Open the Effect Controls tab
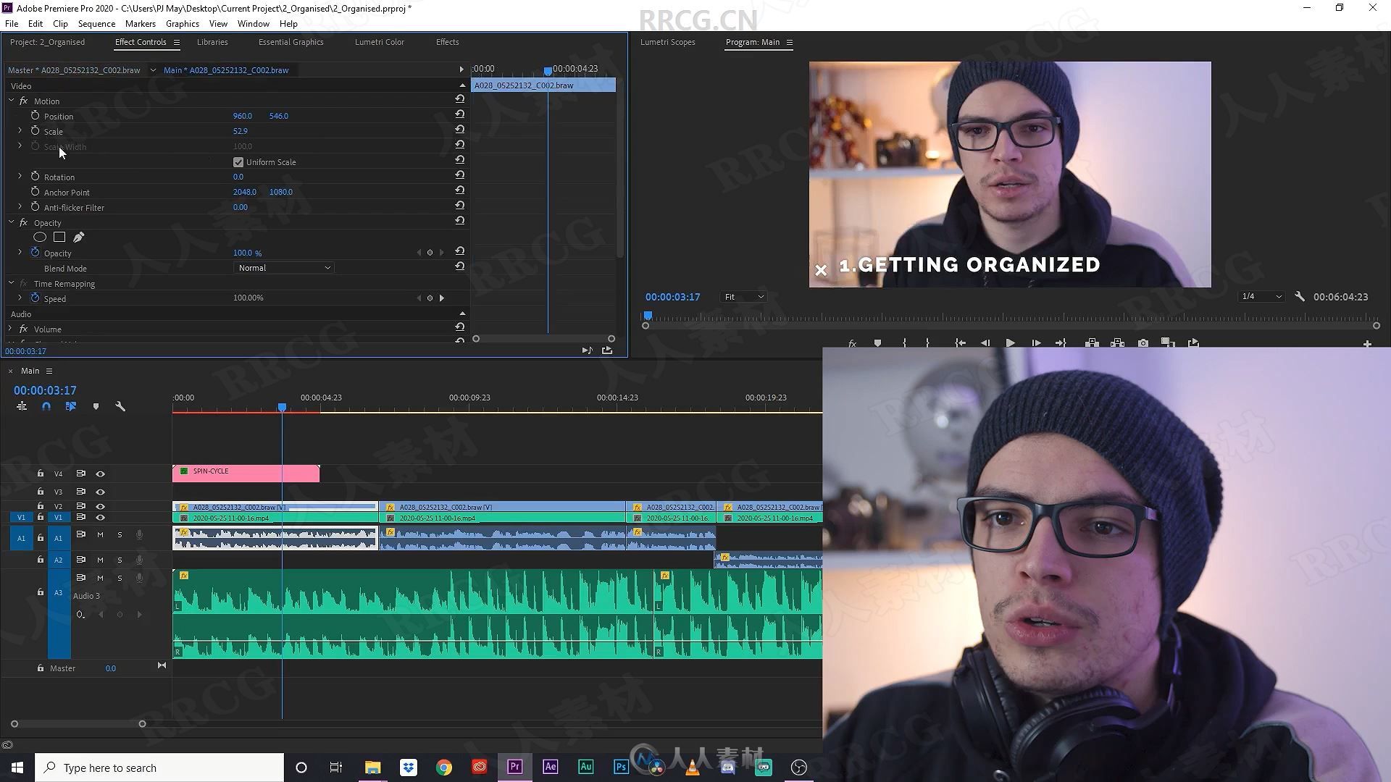The height and width of the screenshot is (782, 1391). (x=140, y=42)
